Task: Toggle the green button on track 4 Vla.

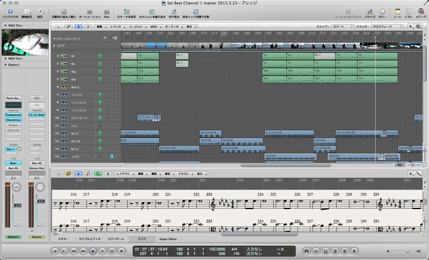Action: tap(100, 71)
